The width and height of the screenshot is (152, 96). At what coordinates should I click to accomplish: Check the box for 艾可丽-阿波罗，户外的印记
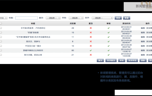(x=1, y=28)
